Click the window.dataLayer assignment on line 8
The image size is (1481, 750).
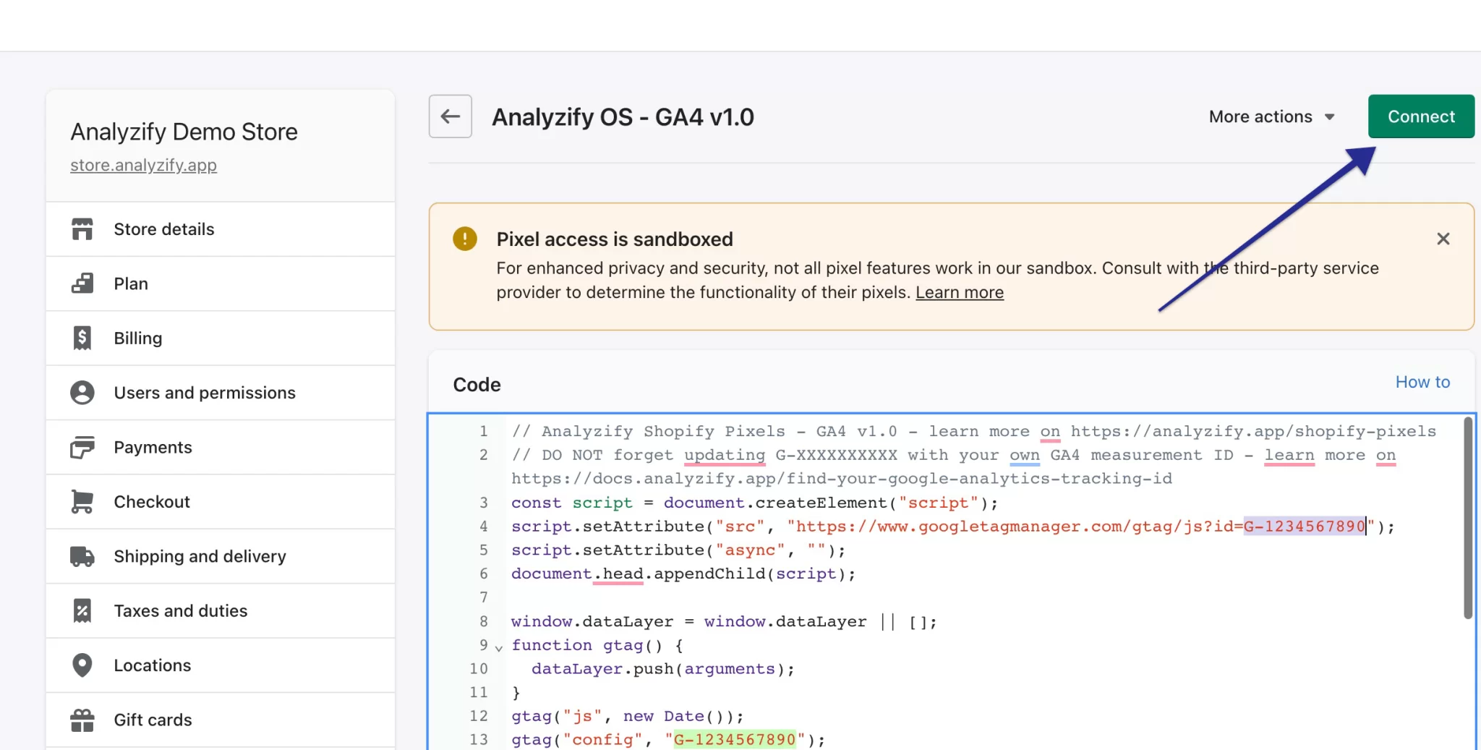(x=724, y=622)
